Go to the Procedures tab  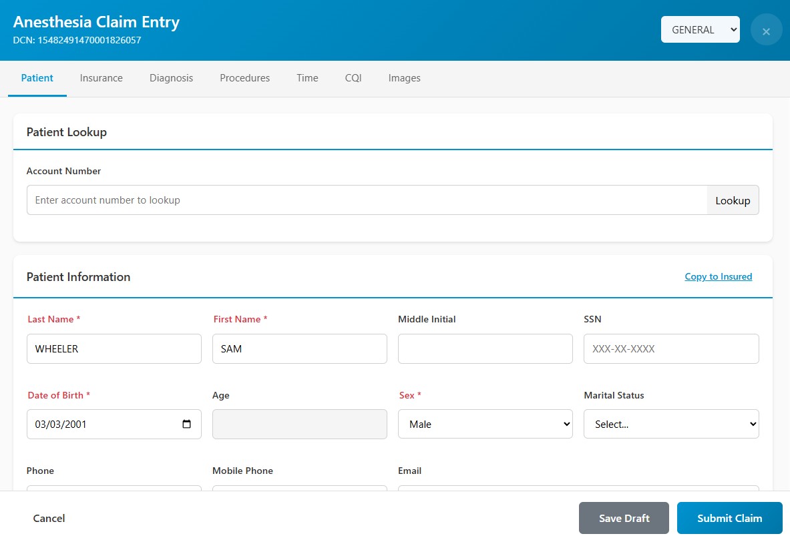pos(244,78)
